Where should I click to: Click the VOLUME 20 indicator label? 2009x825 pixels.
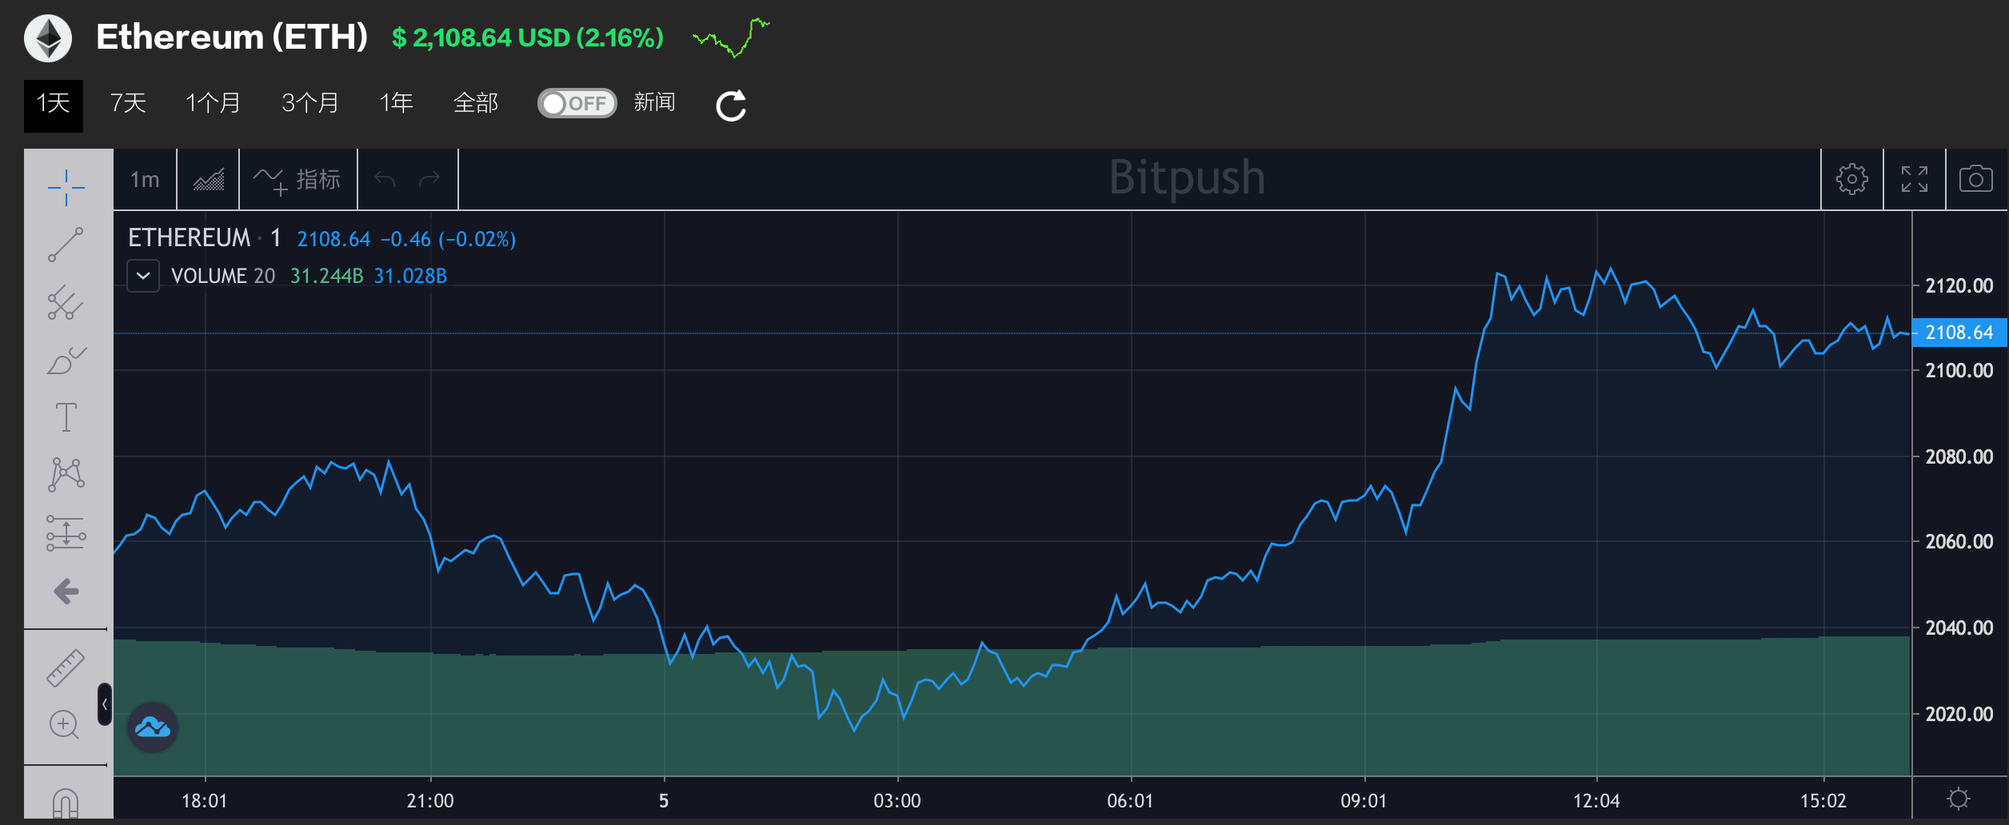(223, 276)
